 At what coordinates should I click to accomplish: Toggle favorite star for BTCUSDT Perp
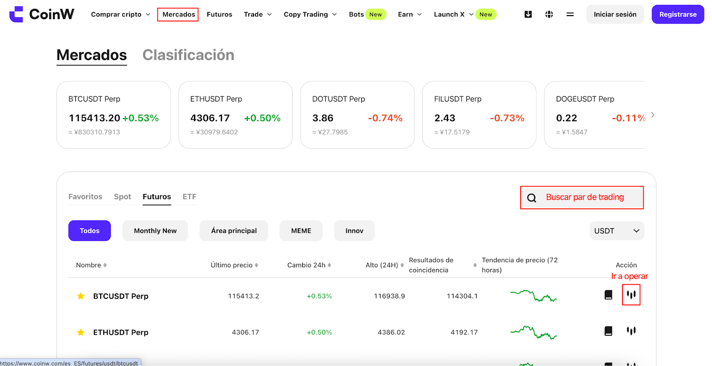coord(81,296)
